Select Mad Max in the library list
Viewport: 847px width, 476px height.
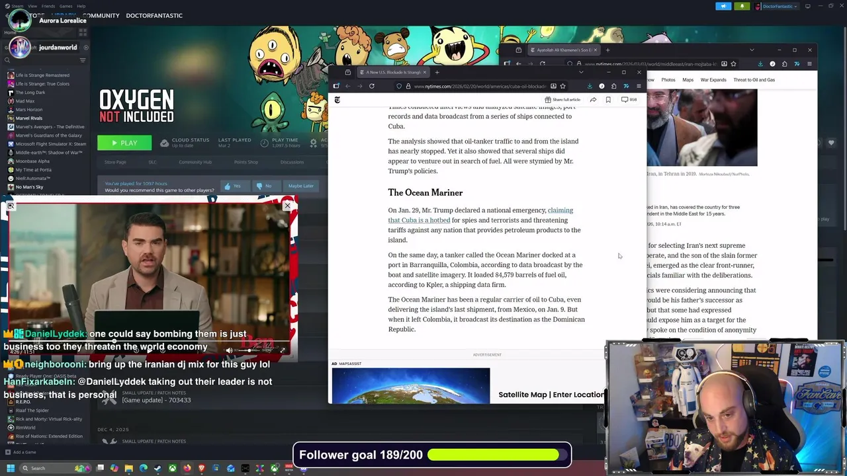pos(24,101)
